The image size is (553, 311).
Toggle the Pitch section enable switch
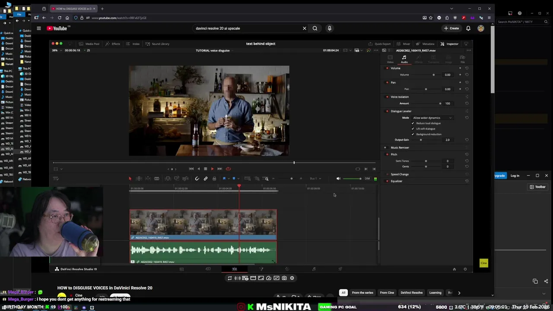(x=387, y=154)
